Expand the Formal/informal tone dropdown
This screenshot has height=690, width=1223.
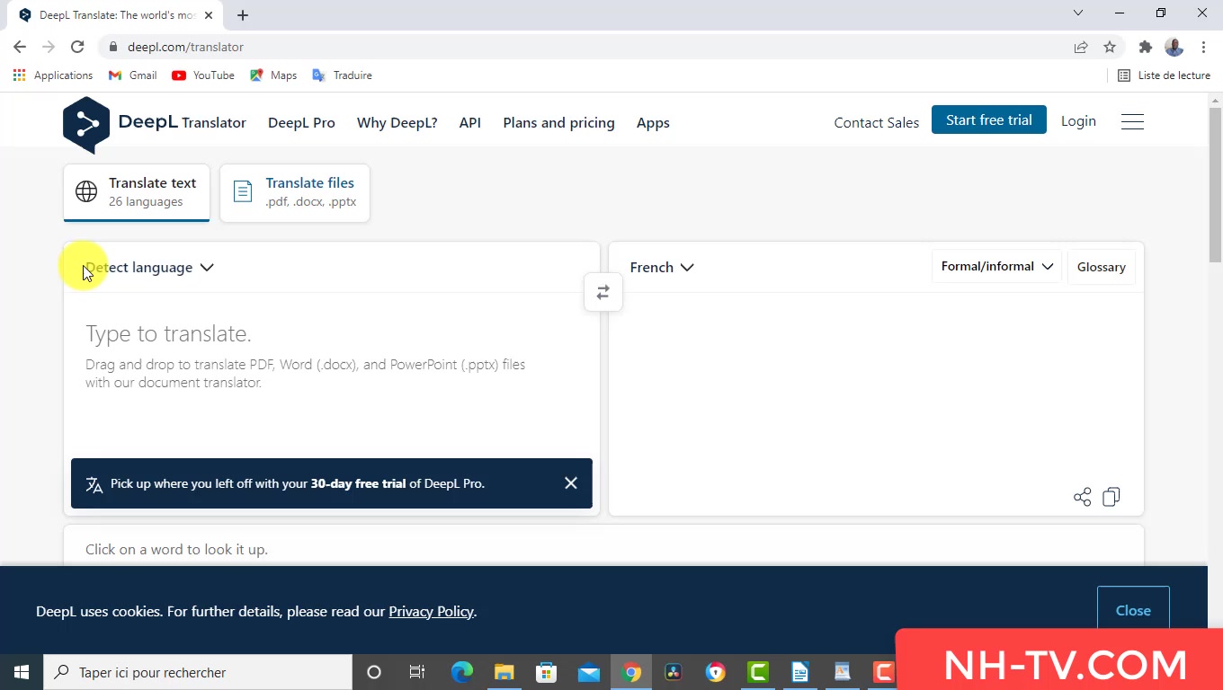click(997, 267)
